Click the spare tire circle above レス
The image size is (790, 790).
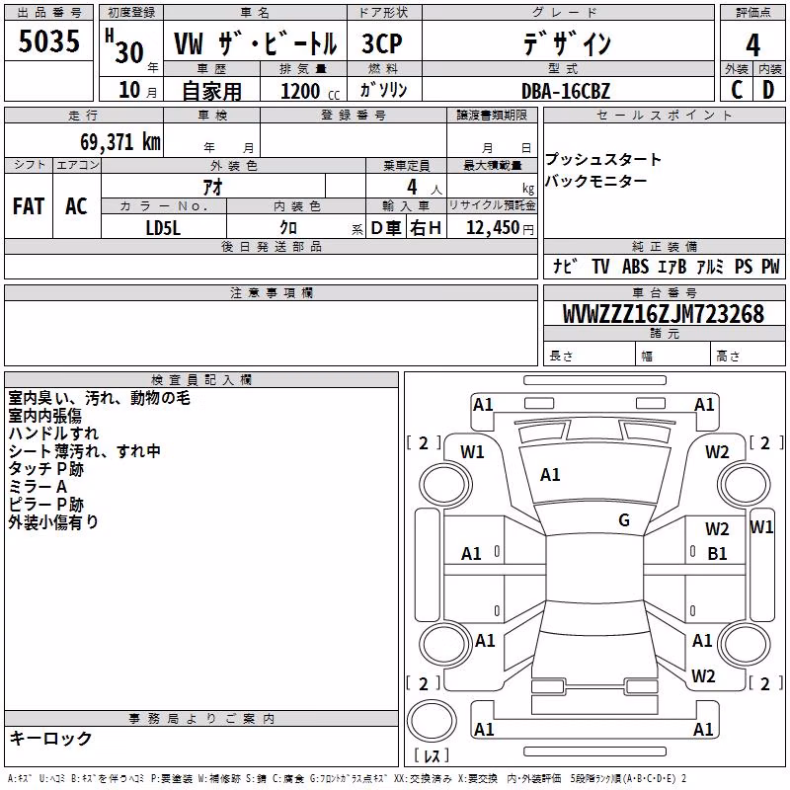pyautogui.click(x=432, y=721)
